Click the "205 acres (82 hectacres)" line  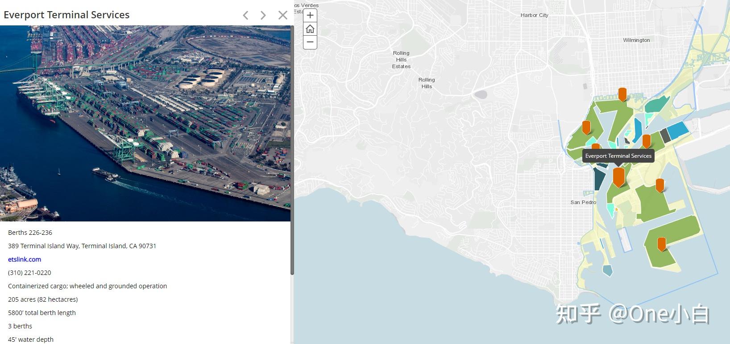[x=43, y=299]
